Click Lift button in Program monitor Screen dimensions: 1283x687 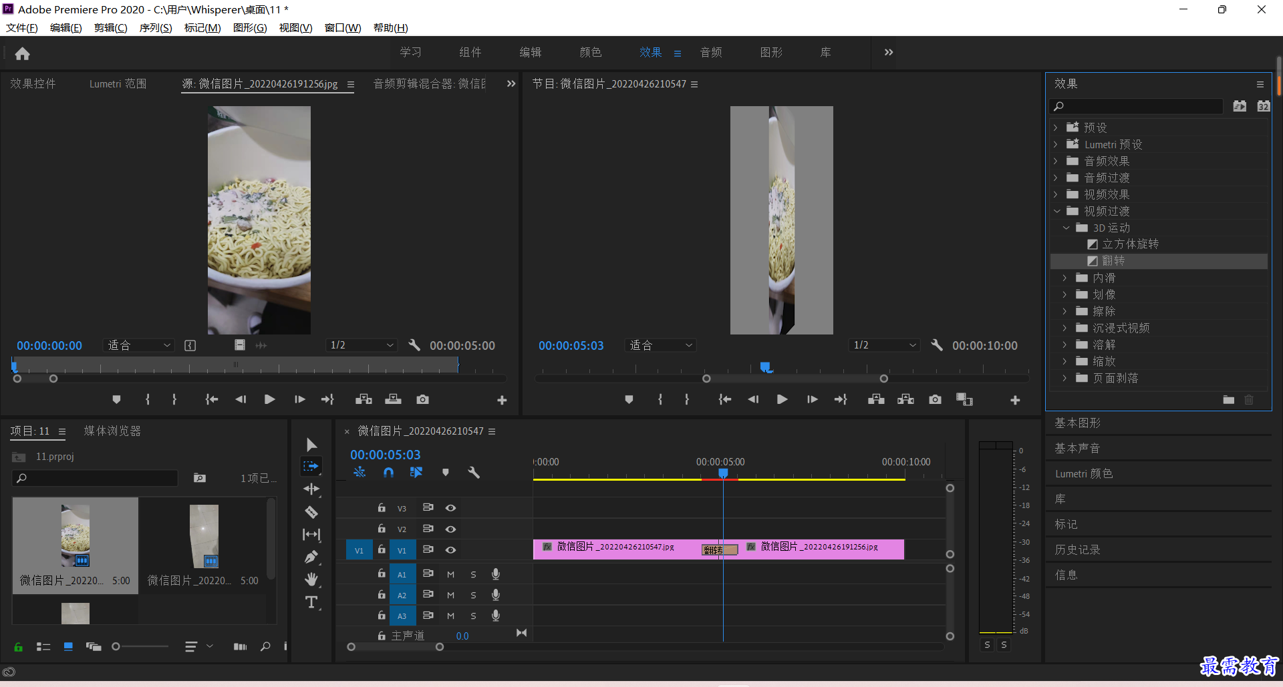[876, 399]
